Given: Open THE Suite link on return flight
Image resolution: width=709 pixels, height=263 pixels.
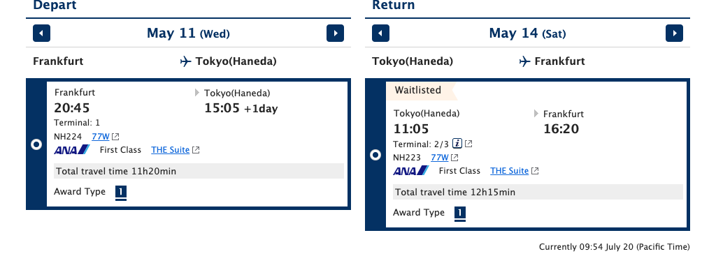Looking at the screenshot, I should (x=510, y=170).
